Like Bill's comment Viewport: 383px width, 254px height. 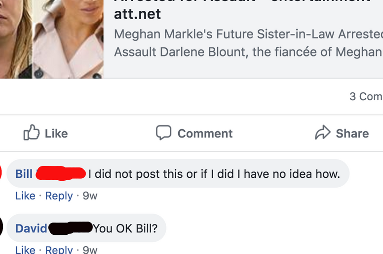point(25,196)
